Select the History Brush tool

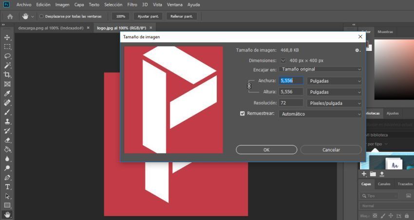(7, 131)
